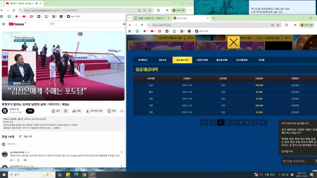Switch to first tab in okr77 window
The image size is (317, 178).
(152, 18)
